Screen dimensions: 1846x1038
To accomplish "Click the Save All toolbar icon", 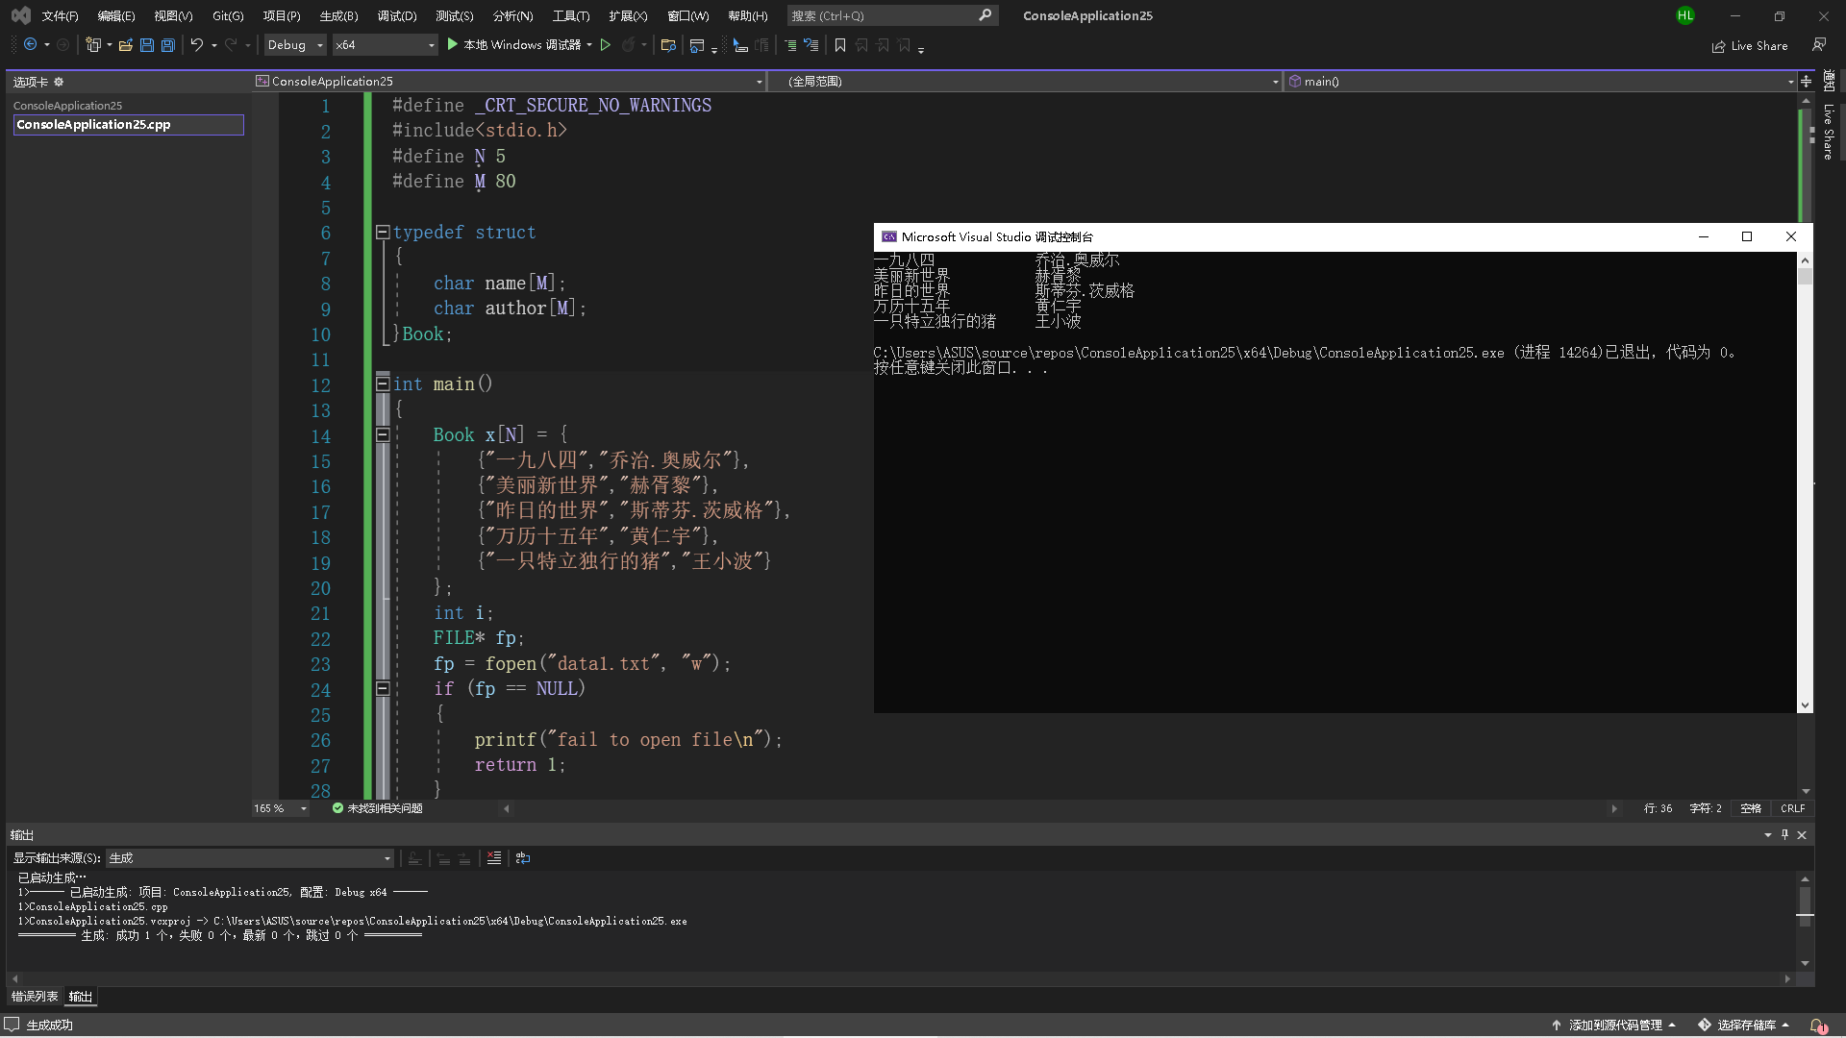I will (168, 45).
